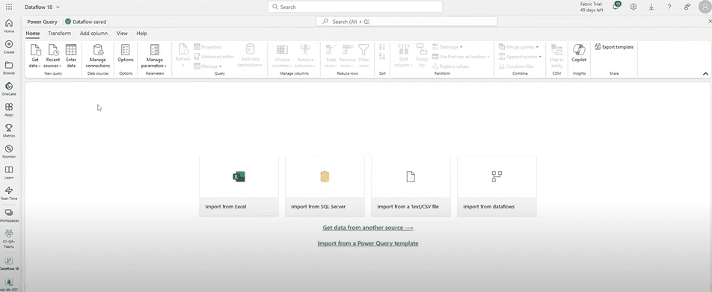Click Power Query Search (Alt + Q)
The image size is (712, 292).
pos(406,22)
